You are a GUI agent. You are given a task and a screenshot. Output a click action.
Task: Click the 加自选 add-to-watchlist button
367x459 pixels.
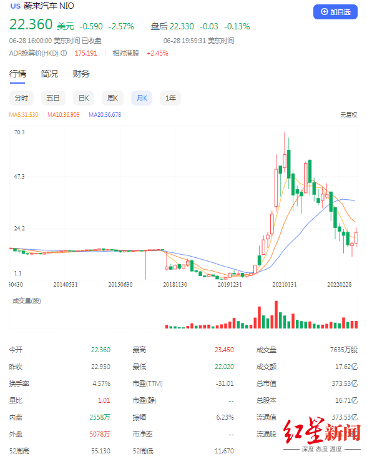335,12
